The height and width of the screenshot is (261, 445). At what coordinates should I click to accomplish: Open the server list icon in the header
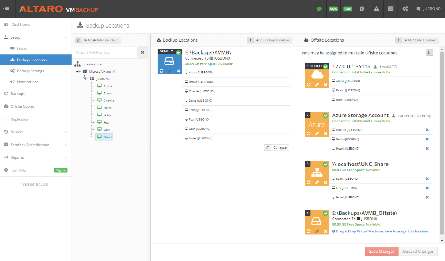391,9
